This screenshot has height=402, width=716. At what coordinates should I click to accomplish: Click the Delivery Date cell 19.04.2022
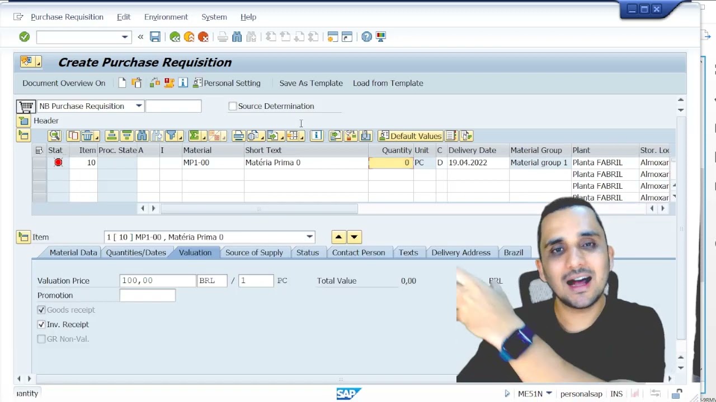click(x=478, y=162)
